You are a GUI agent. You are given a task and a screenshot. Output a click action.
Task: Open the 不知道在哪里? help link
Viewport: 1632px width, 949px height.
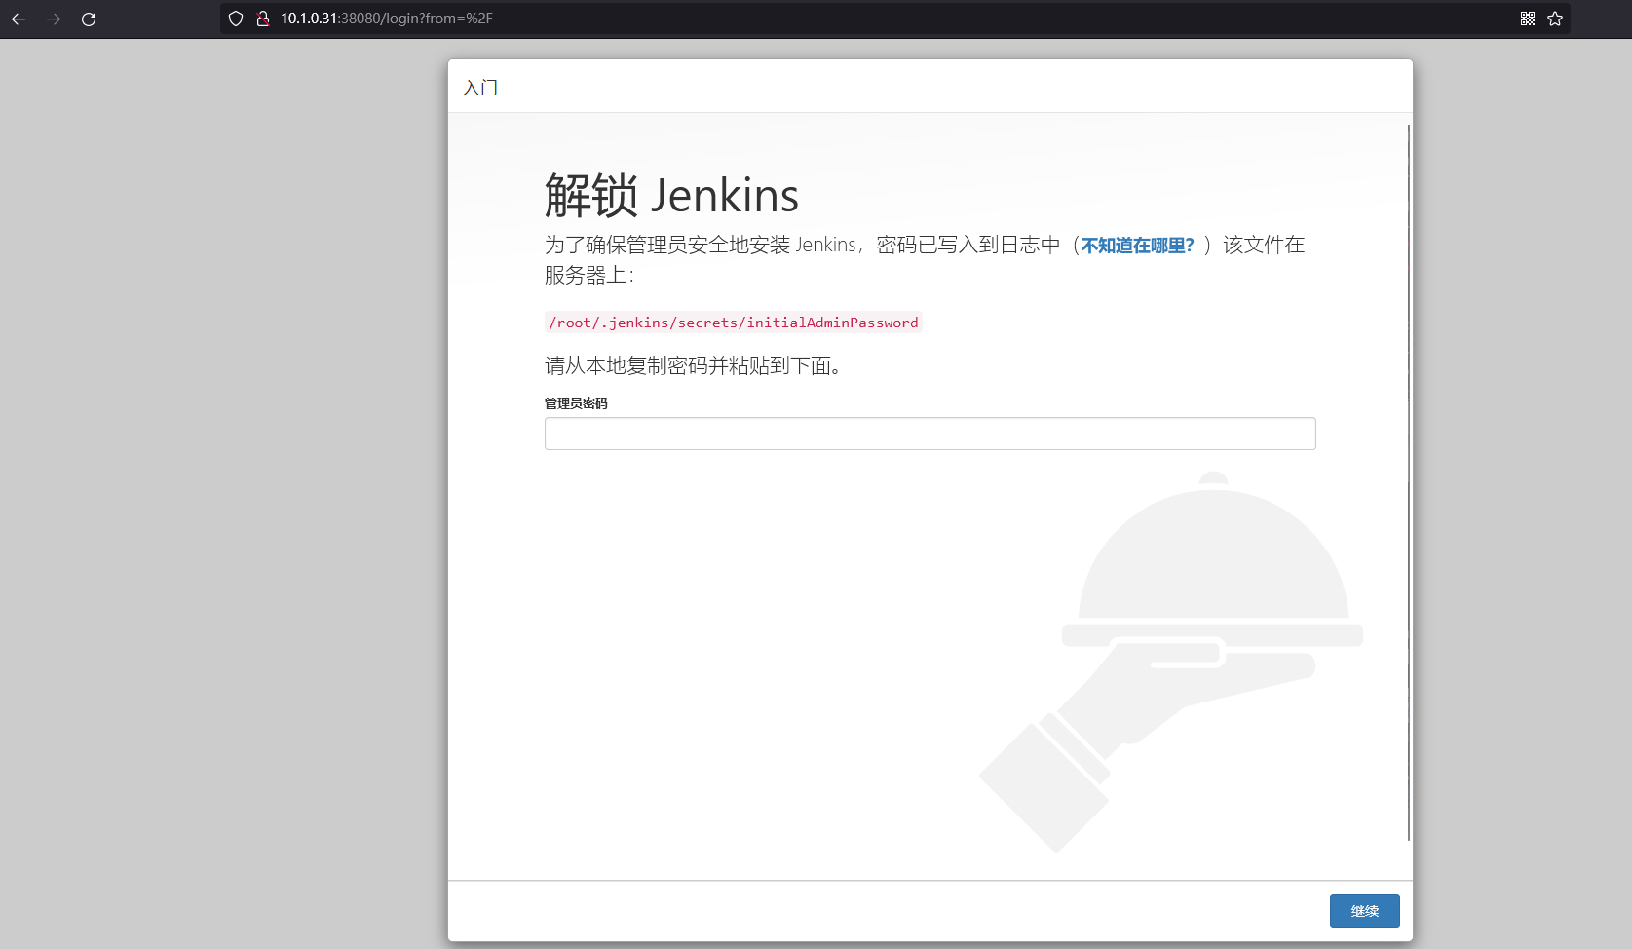pos(1137,246)
